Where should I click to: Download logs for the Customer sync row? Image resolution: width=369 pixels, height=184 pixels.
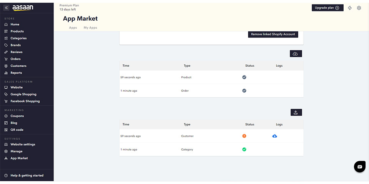[274, 136]
